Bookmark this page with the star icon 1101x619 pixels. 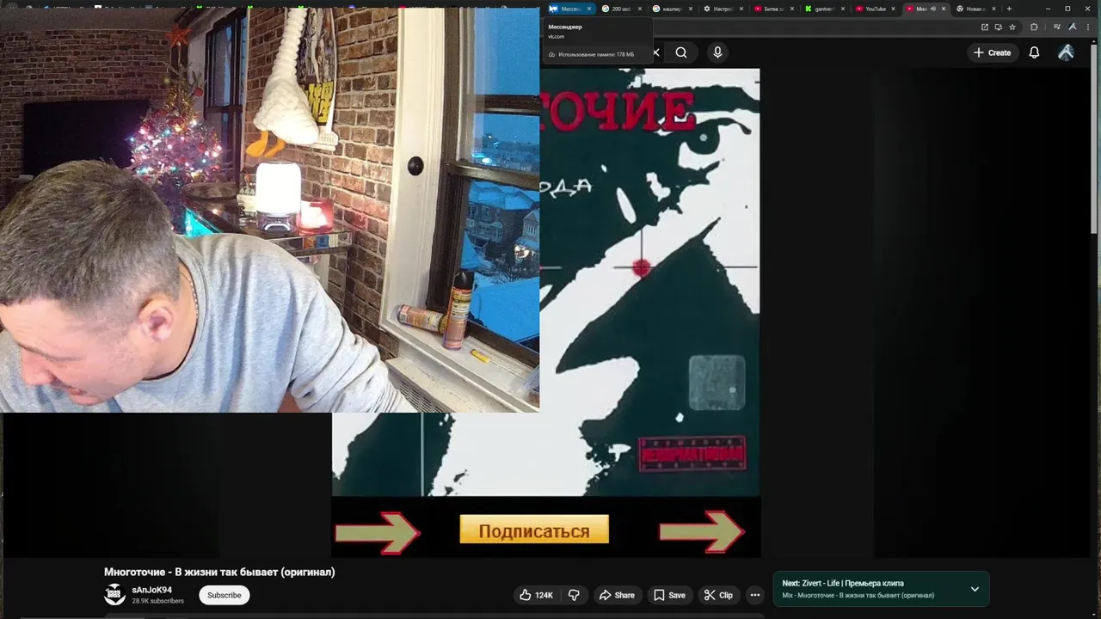pos(1012,27)
